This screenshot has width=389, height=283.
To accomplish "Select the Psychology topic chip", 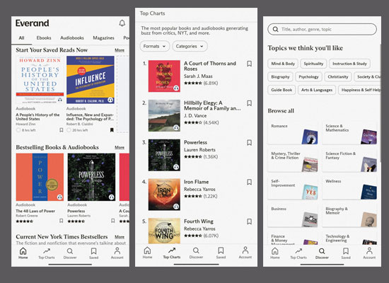I will click(x=308, y=76).
